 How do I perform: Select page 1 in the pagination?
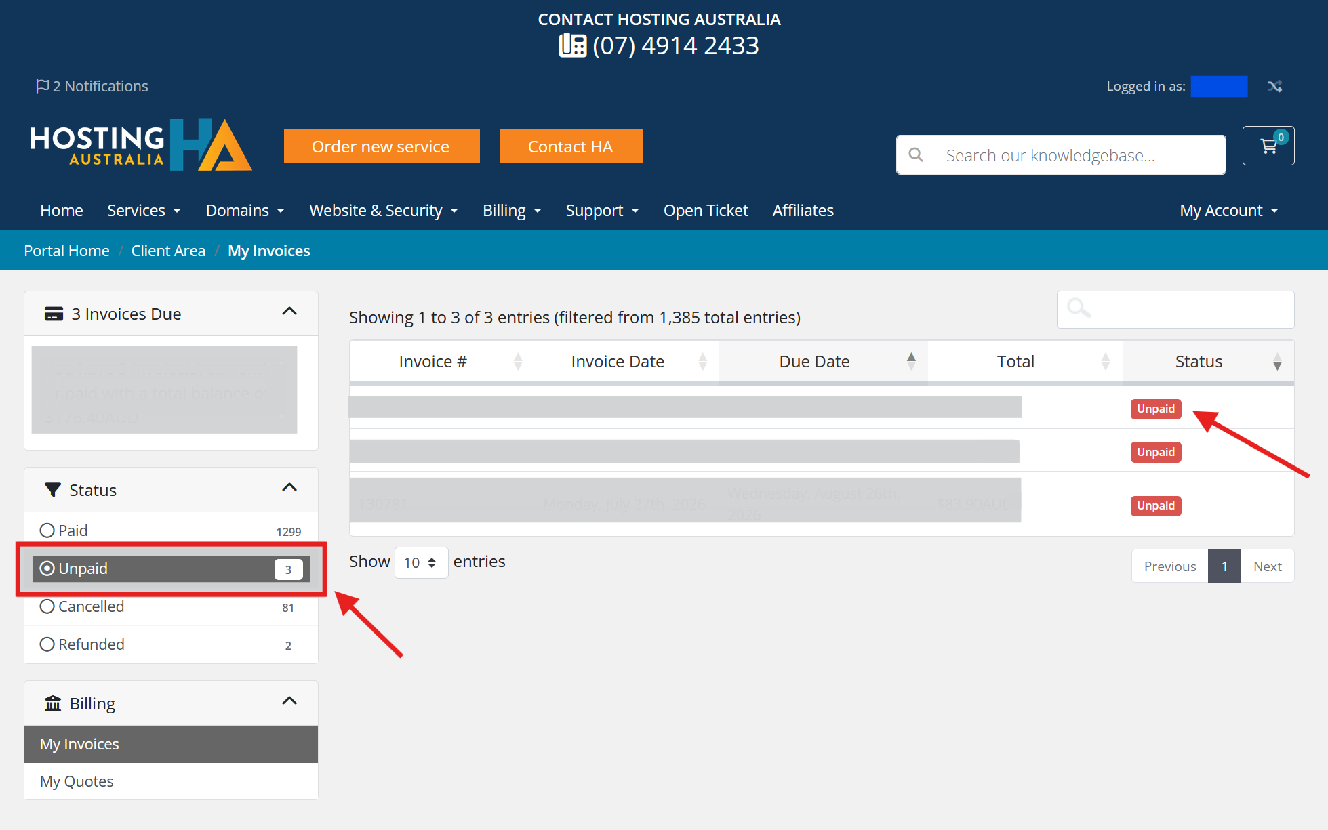pos(1224,566)
